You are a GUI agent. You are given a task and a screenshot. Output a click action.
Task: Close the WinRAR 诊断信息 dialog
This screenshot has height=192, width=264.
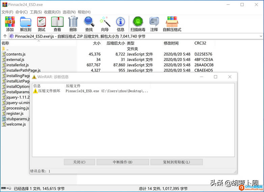coord(230,77)
